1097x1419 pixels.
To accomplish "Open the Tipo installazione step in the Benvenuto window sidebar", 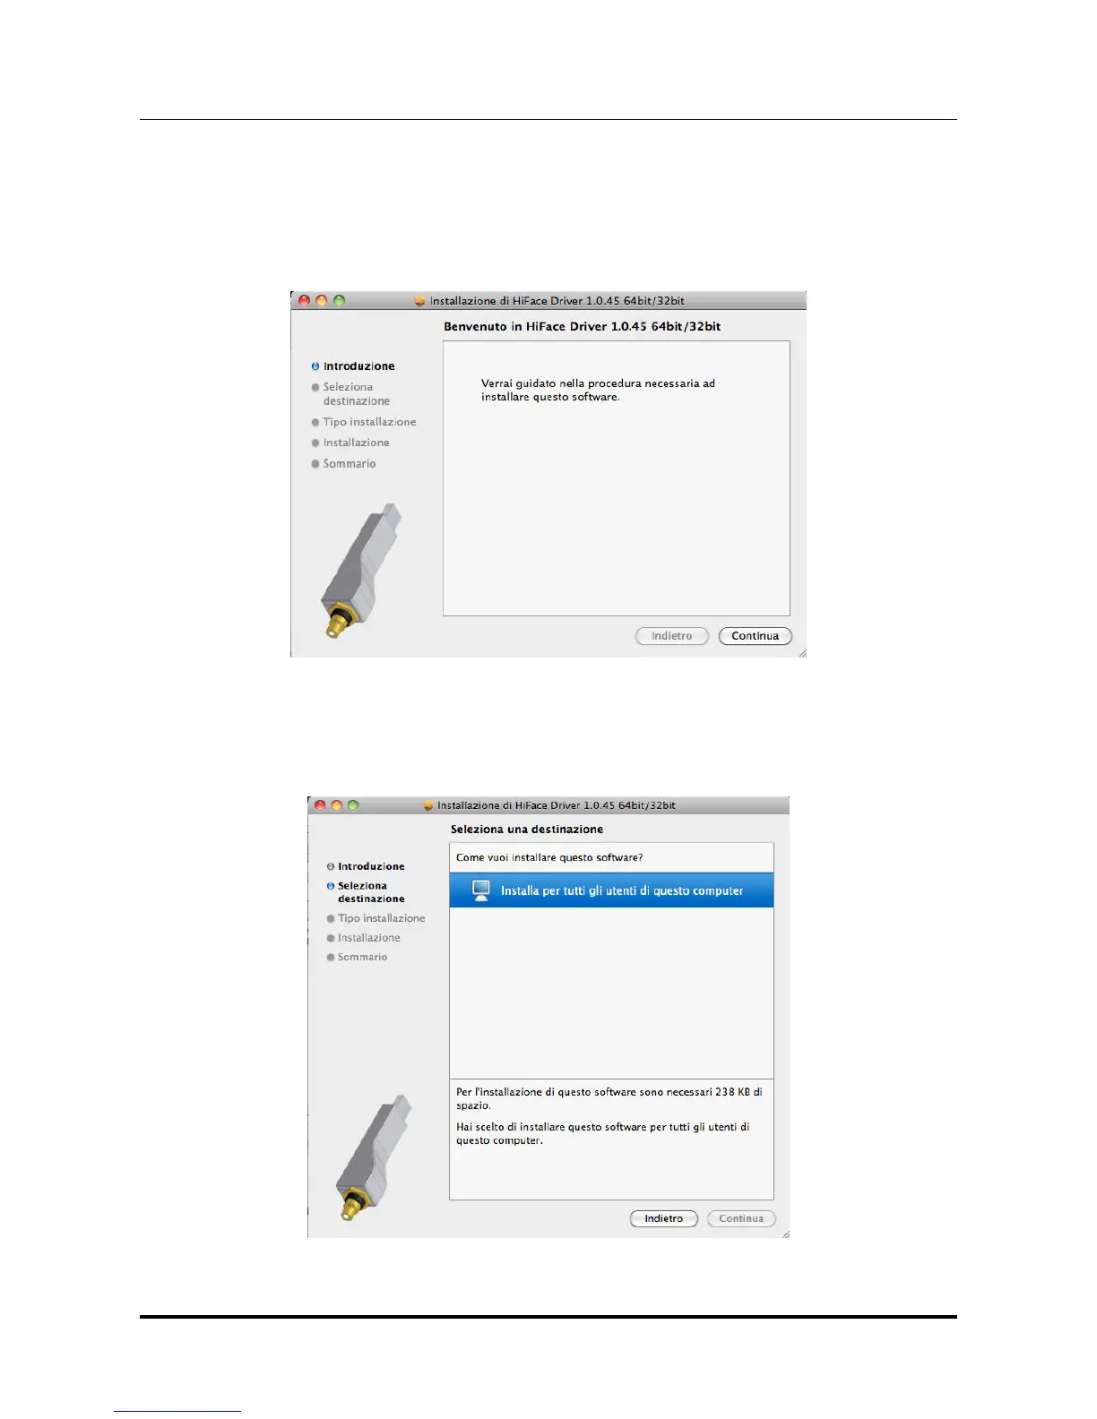I will click(x=369, y=422).
